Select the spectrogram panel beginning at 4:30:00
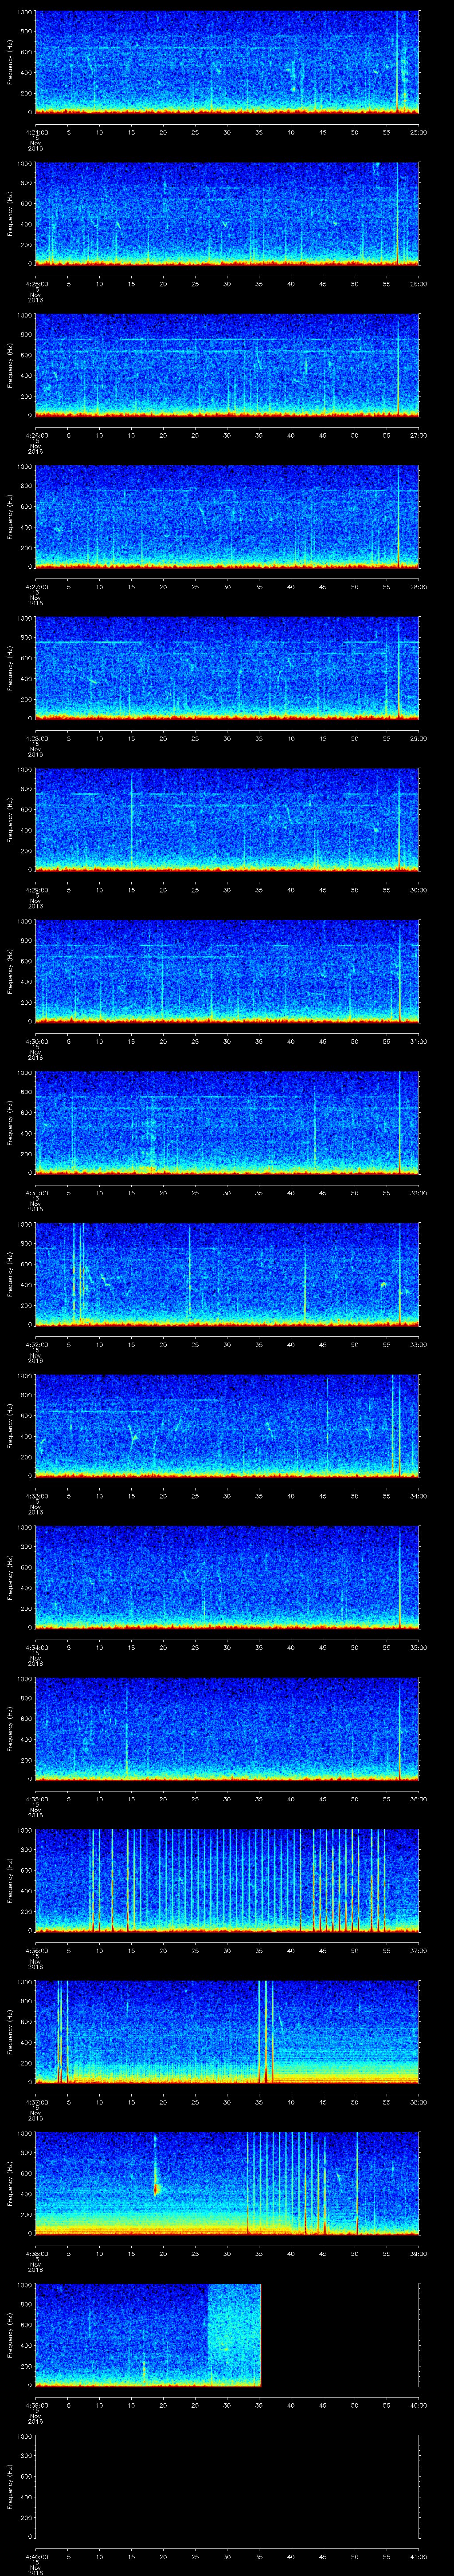 (x=227, y=971)
